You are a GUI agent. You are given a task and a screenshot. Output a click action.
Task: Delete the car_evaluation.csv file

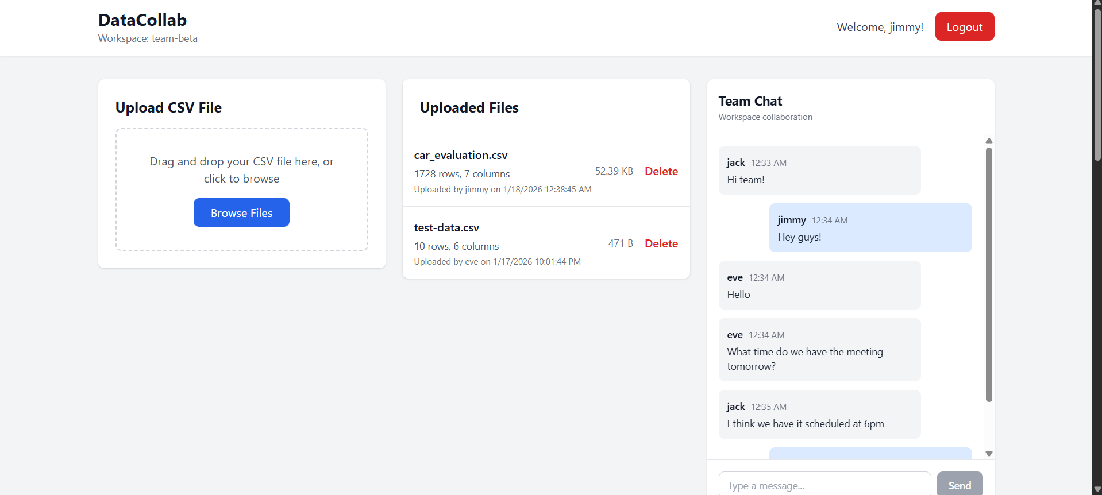point(661,171)
